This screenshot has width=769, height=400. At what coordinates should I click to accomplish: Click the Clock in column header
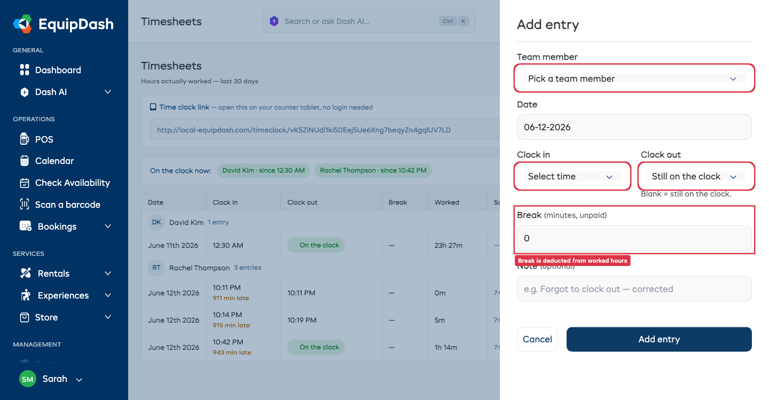click(x=225, y=202)
